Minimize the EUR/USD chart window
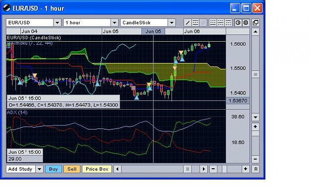Viewport: 310px width, 194px height. click(235, 8)
